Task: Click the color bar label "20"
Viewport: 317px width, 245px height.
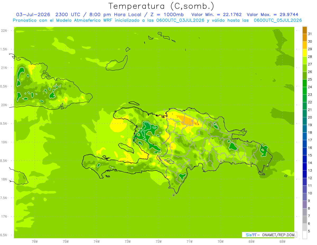Action: click(310, 117)
